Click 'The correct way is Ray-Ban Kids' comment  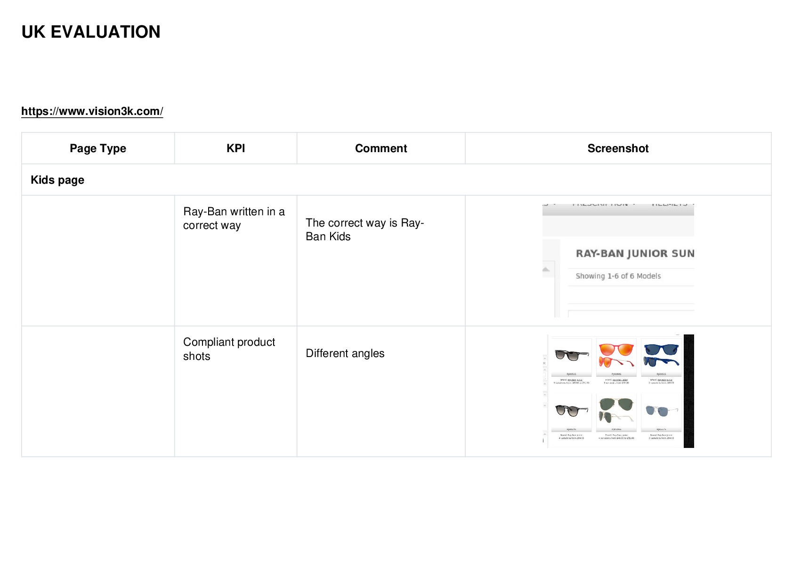365,229
